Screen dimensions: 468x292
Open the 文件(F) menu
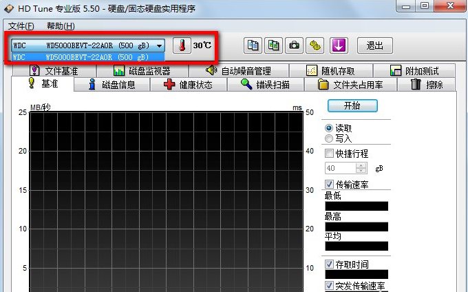point(21,26)
